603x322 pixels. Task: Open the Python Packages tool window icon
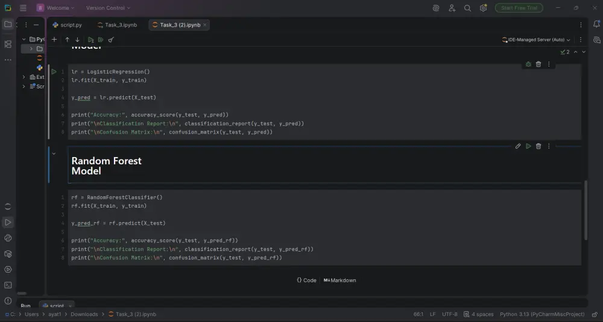(x=8, y=253)
